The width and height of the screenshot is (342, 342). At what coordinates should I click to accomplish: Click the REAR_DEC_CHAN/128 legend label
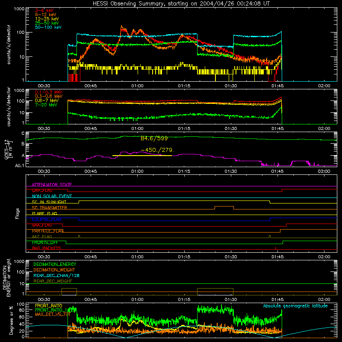[x=56, y=275]
